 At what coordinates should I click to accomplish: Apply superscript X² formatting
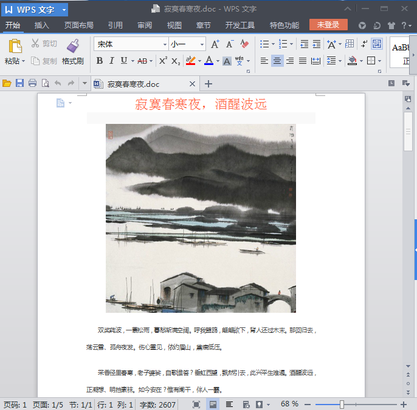pyautogui.click(x=163, y=61)
